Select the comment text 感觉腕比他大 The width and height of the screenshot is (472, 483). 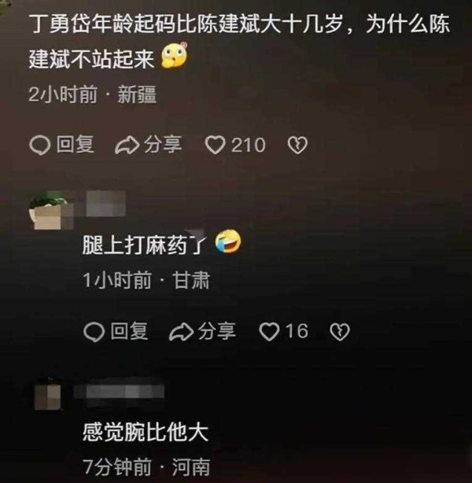(145, 433)
